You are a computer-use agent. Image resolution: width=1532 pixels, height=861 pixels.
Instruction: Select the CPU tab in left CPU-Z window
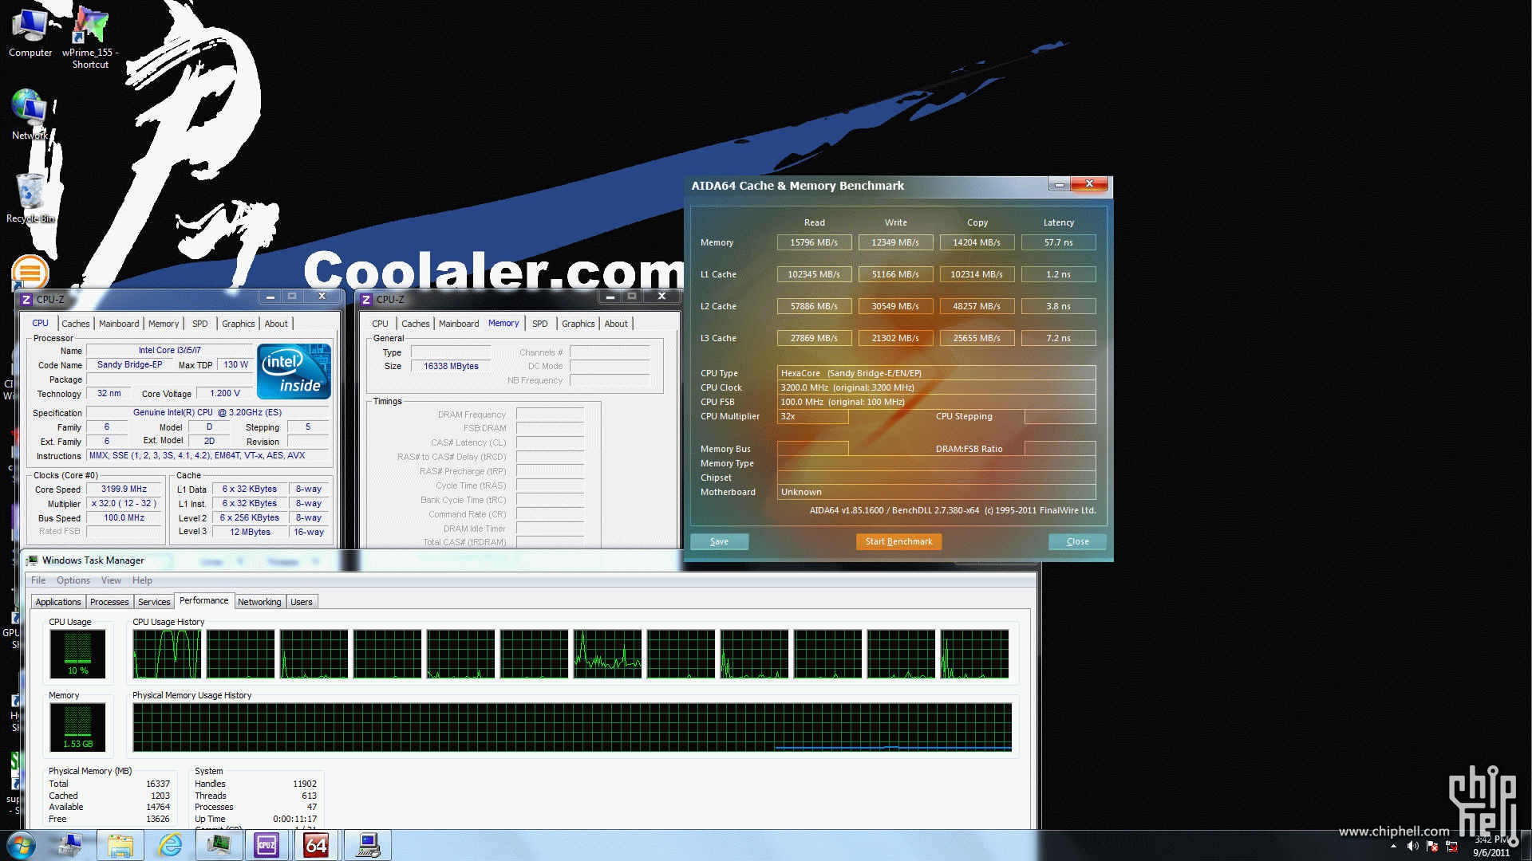coord(40,322)
